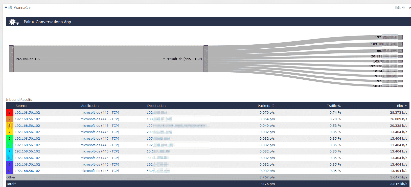Open the 192.168.56.102 source link in row 6
The image size is (411, 187).
tap(27, 145)
